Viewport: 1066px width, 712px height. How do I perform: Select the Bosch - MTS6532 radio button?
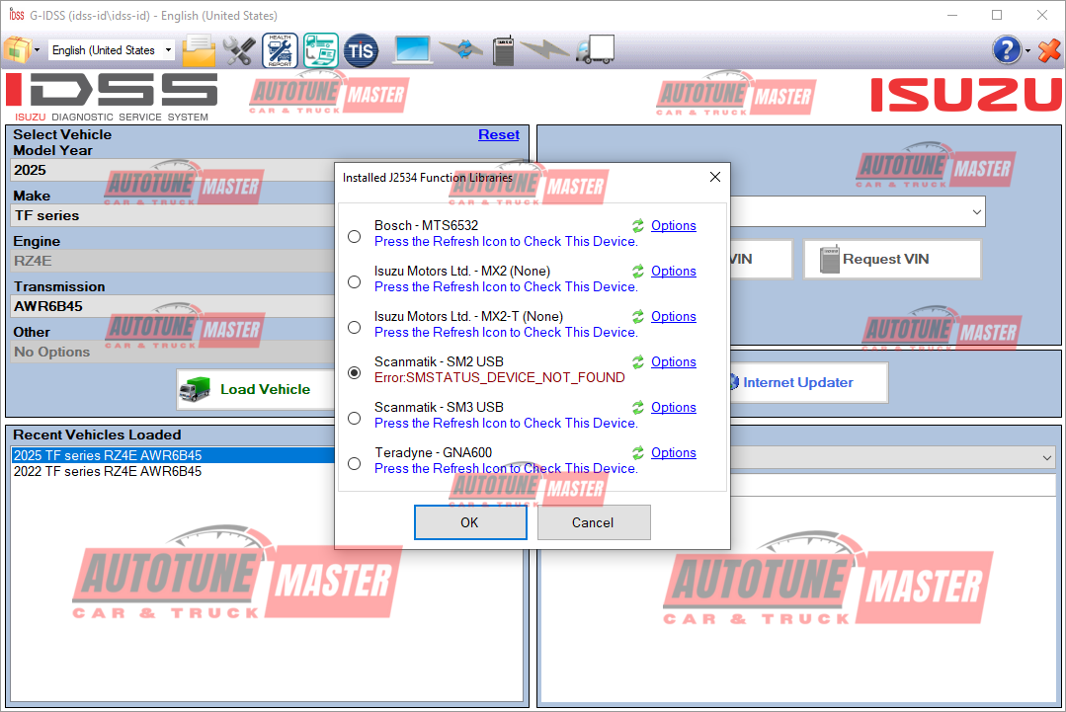(354, 237)
